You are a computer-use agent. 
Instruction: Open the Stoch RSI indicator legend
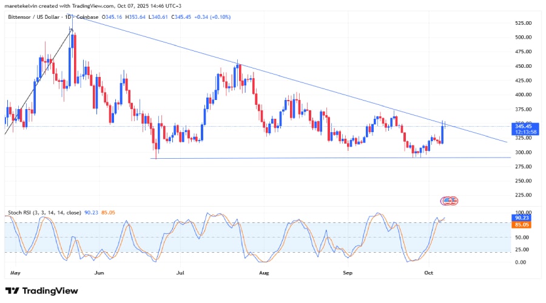[44, 212]
